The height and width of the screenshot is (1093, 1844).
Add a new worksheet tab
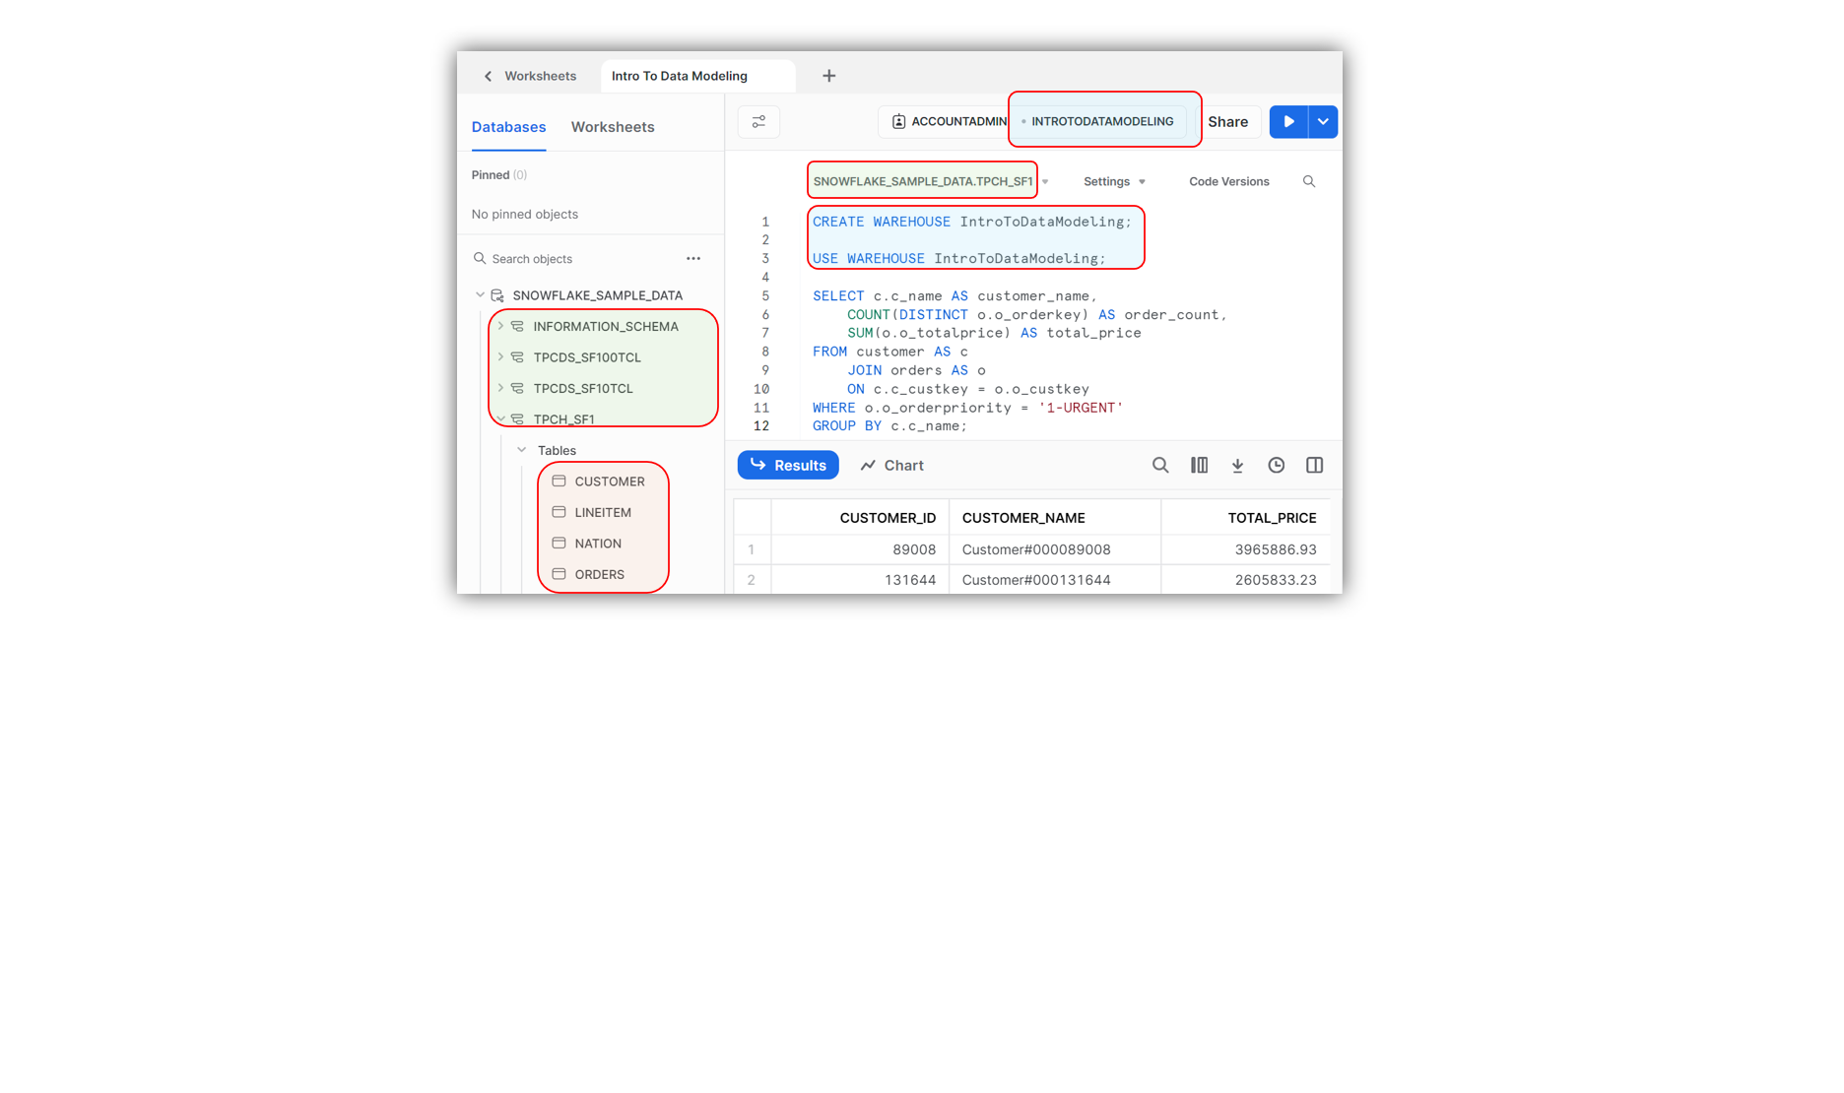pos(828,76)
